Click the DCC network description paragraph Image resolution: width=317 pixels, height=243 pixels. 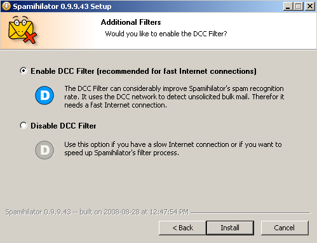(x=174, y=97)
